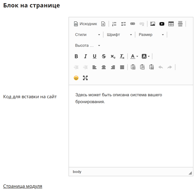The width and height of the screenshot is (195, 192).
Task: Embed a YouTube video
Action: point(162,24)
